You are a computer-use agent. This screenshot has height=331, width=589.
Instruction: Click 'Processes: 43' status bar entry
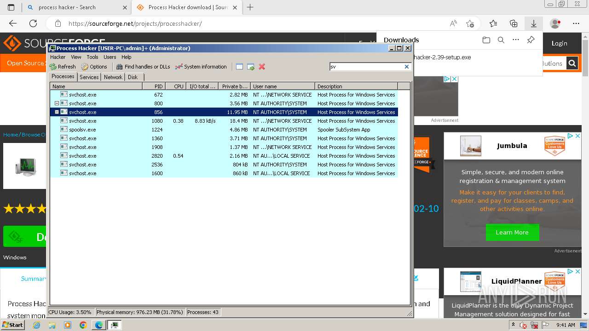(203, 312)
